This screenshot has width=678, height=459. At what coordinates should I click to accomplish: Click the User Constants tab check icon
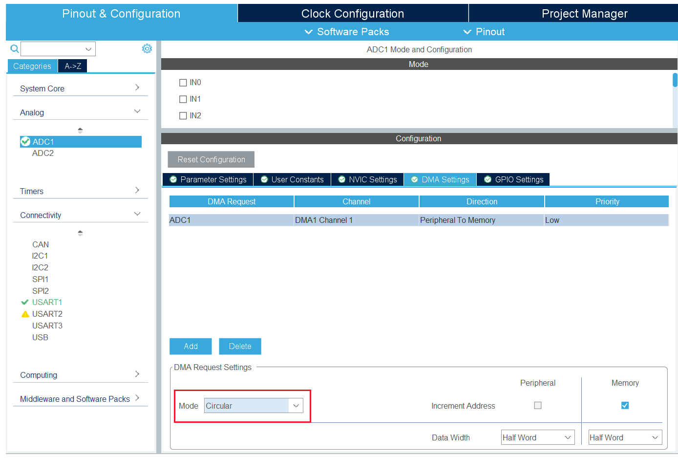tap(264, 179)
